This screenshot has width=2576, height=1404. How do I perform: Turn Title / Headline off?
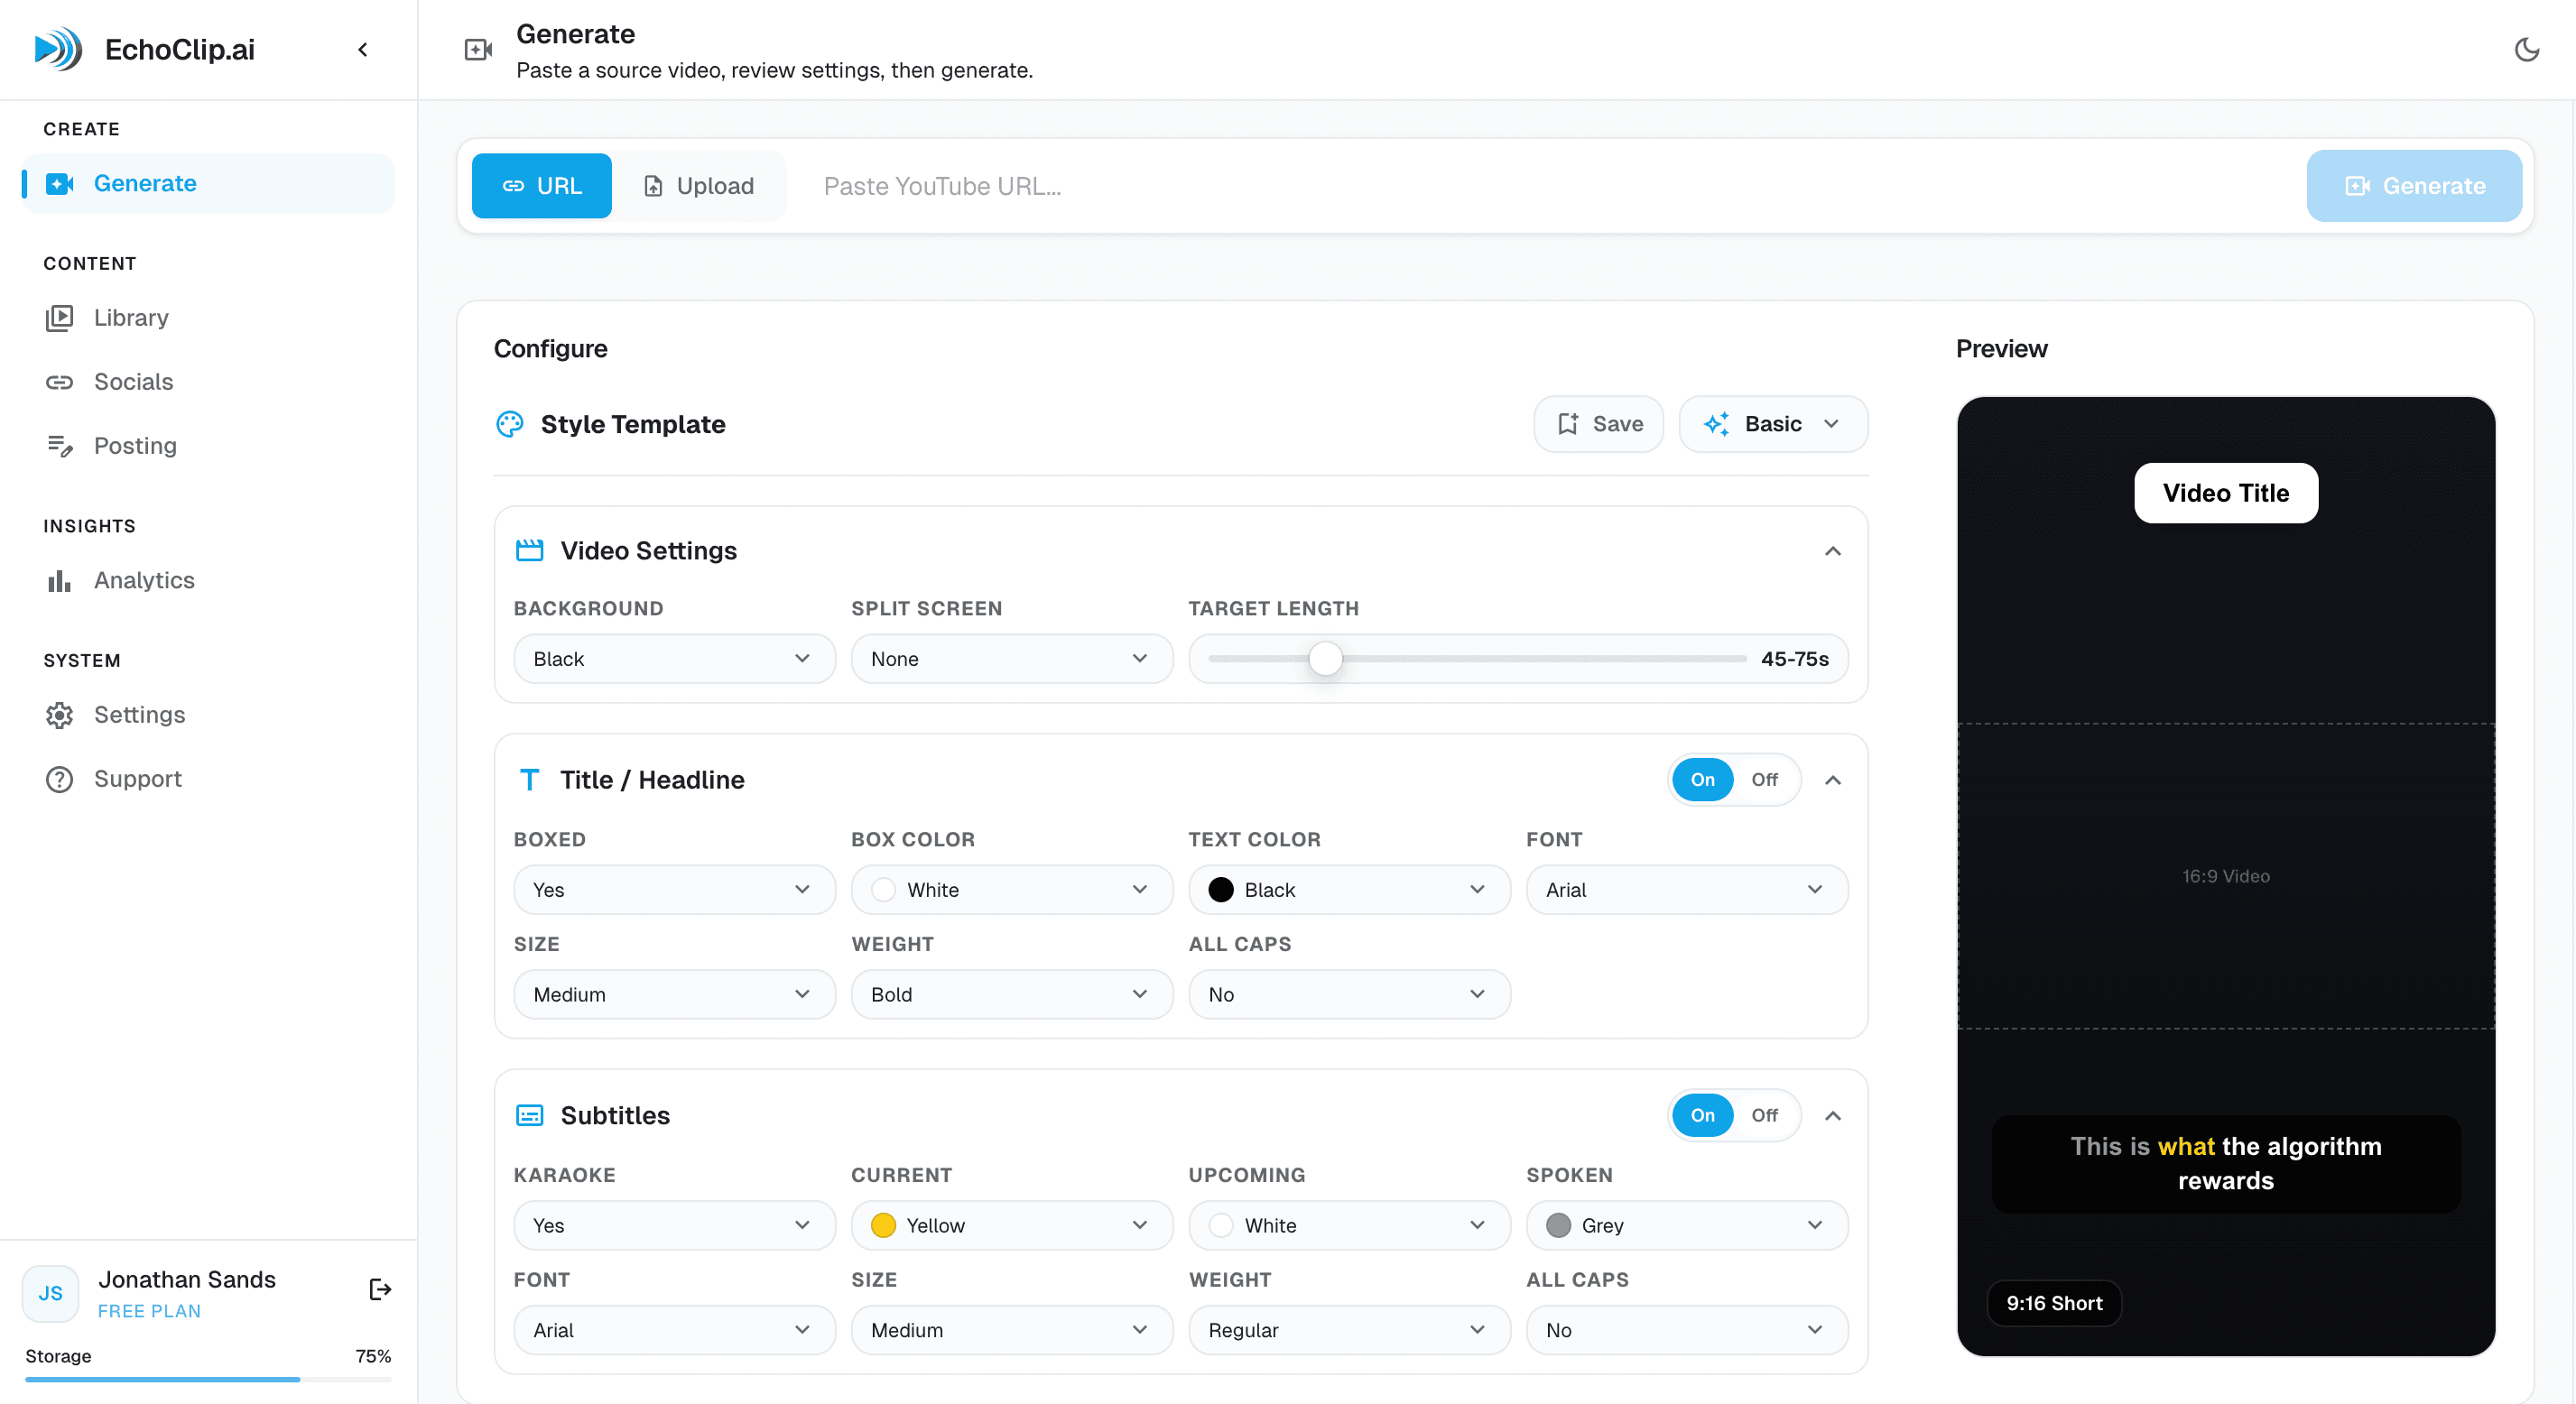tap(1763, 779)
